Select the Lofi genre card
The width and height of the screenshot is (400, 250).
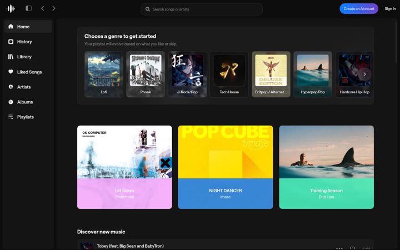(x=104, y=74)
